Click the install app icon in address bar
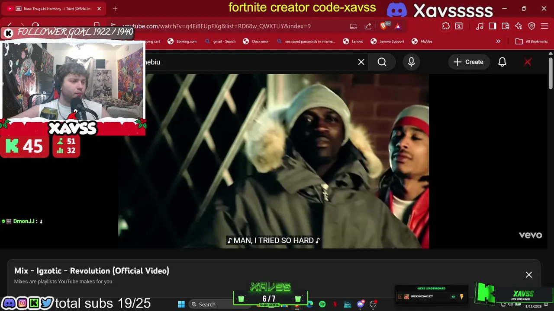This screenshot has width=554, height=311. click(x=354, y=26)
